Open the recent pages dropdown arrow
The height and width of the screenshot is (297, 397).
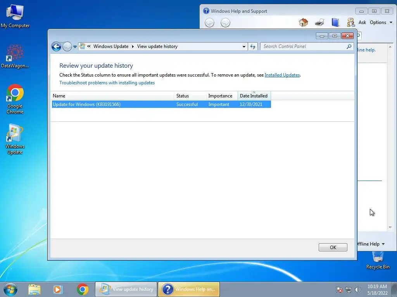pyautogui.click(x=75, y=47)
